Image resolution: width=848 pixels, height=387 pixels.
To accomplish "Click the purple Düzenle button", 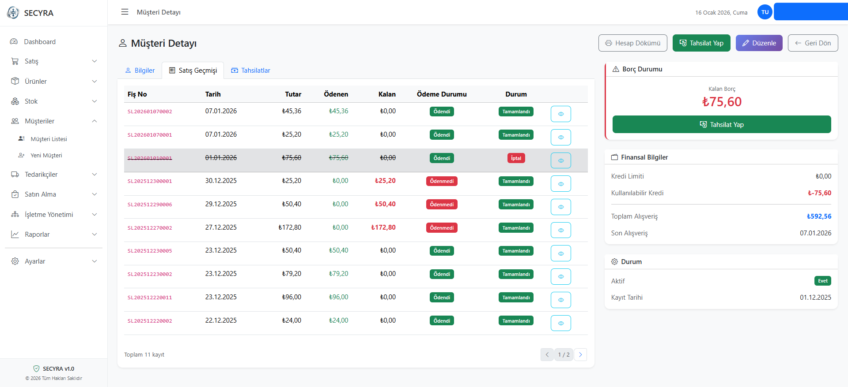I will pyautogui.click(x=759, y=43).
